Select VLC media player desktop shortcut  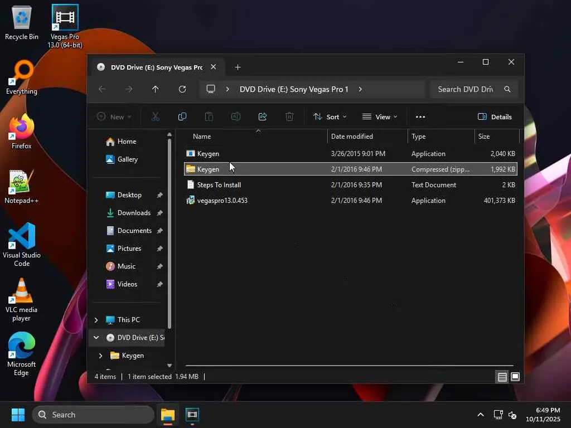[22, 299]
